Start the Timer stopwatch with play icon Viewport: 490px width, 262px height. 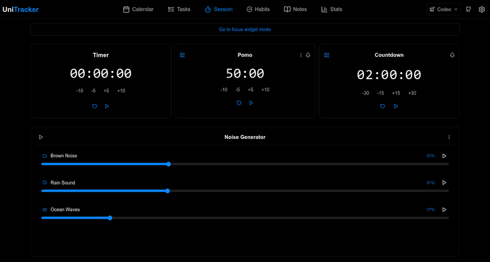(x=107, y=106)
